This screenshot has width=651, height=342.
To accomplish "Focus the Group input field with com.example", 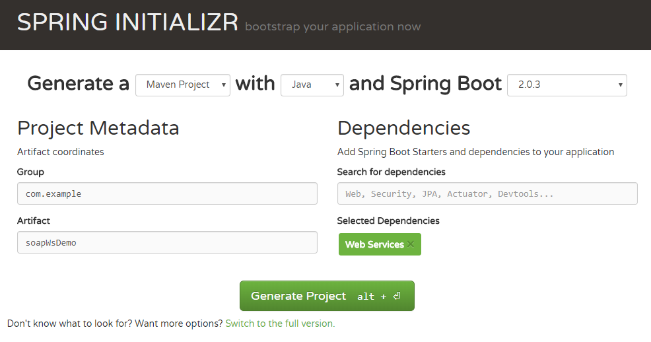I will [167, 193].
